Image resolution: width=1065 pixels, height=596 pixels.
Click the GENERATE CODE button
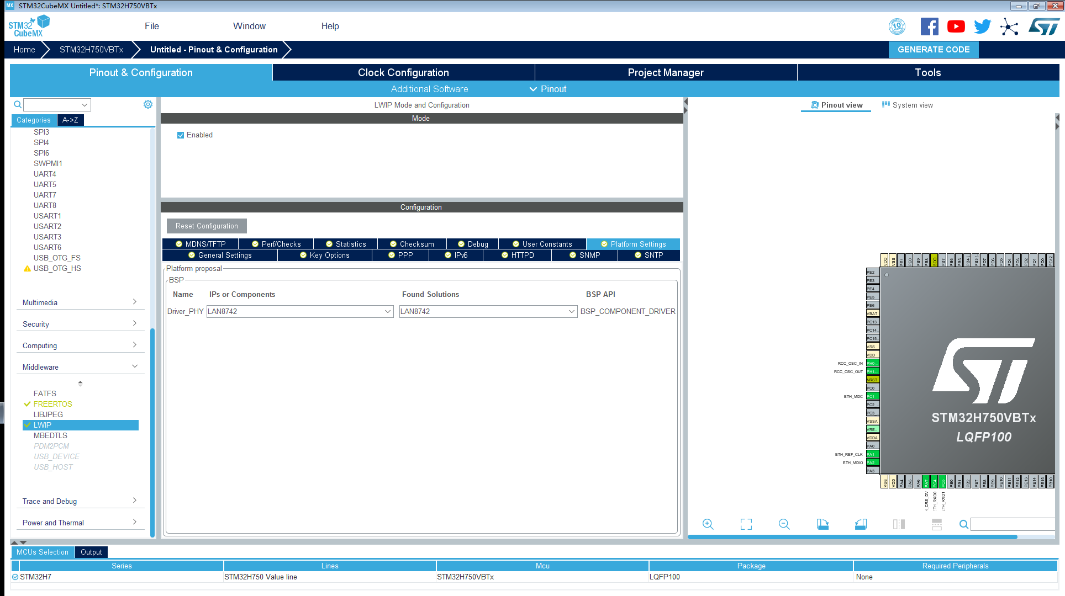[x=934, y=49]
